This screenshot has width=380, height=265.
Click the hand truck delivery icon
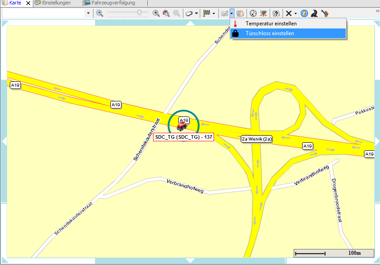tap(325, 13)
